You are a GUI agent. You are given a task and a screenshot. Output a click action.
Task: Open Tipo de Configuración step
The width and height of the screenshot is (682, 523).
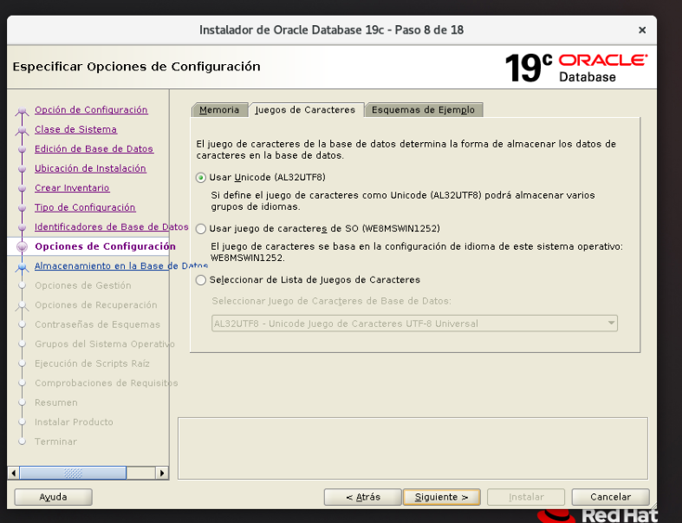click(x=85, y=207)
